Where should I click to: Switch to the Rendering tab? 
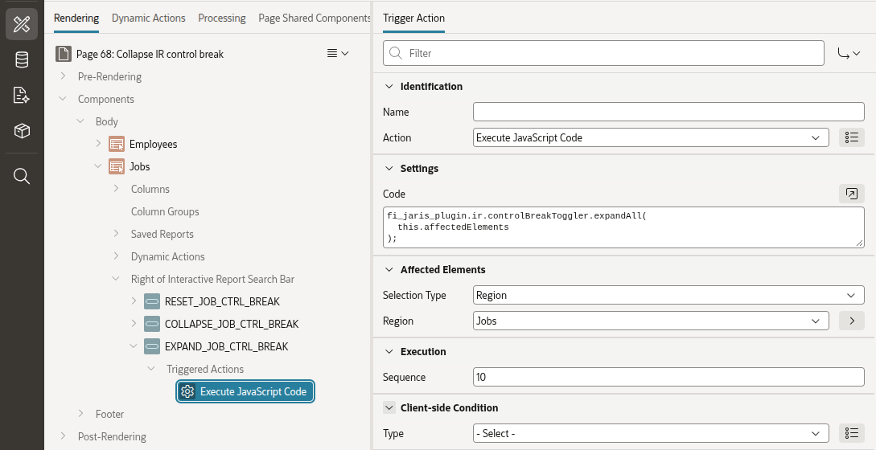[76, 18]
